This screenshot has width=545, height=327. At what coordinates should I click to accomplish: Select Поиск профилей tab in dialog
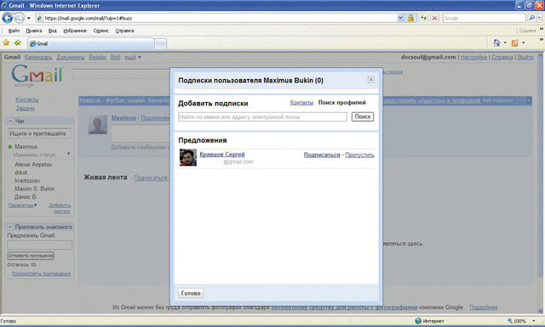tap(342, 103)
